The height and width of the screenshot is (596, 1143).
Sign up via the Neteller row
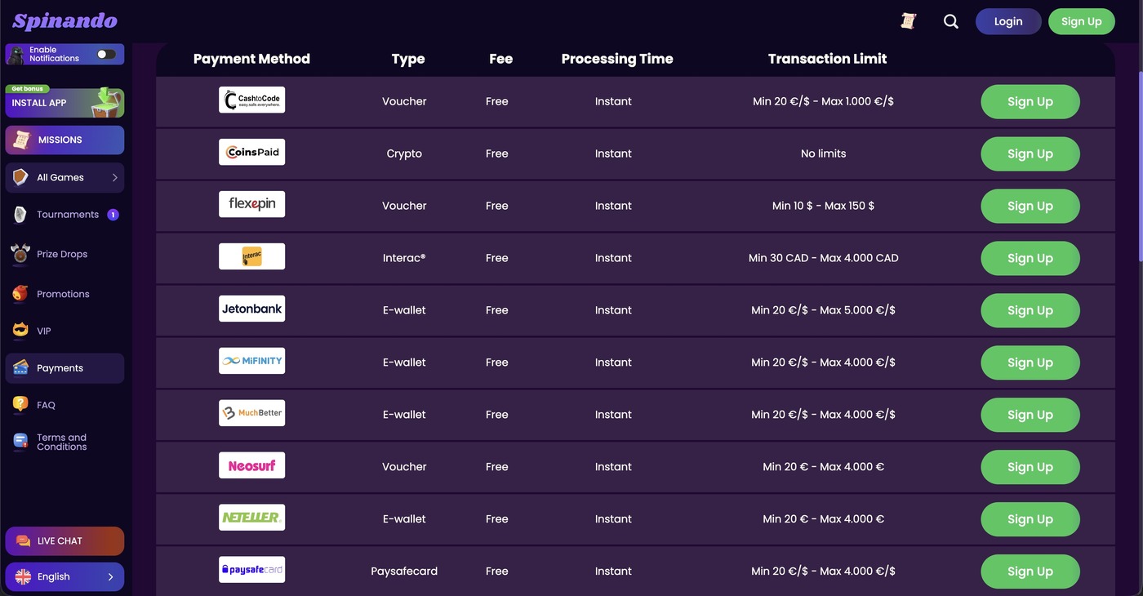pyautogui.click(x=1030, y=519)
